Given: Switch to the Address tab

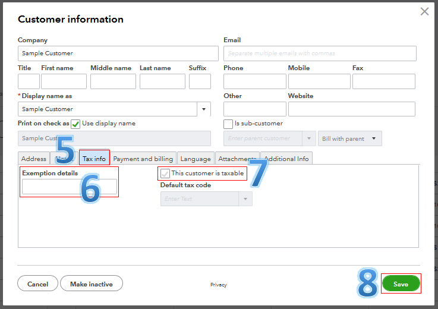Looking at the screenshot, I should tap(34, 159).
